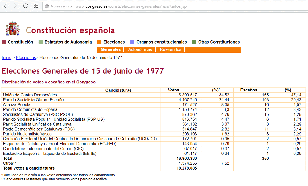Image resolution: width=308 pixels, height=186 pixels.
Task: Open Órganos constitucionales section
Action: (161, 42)
